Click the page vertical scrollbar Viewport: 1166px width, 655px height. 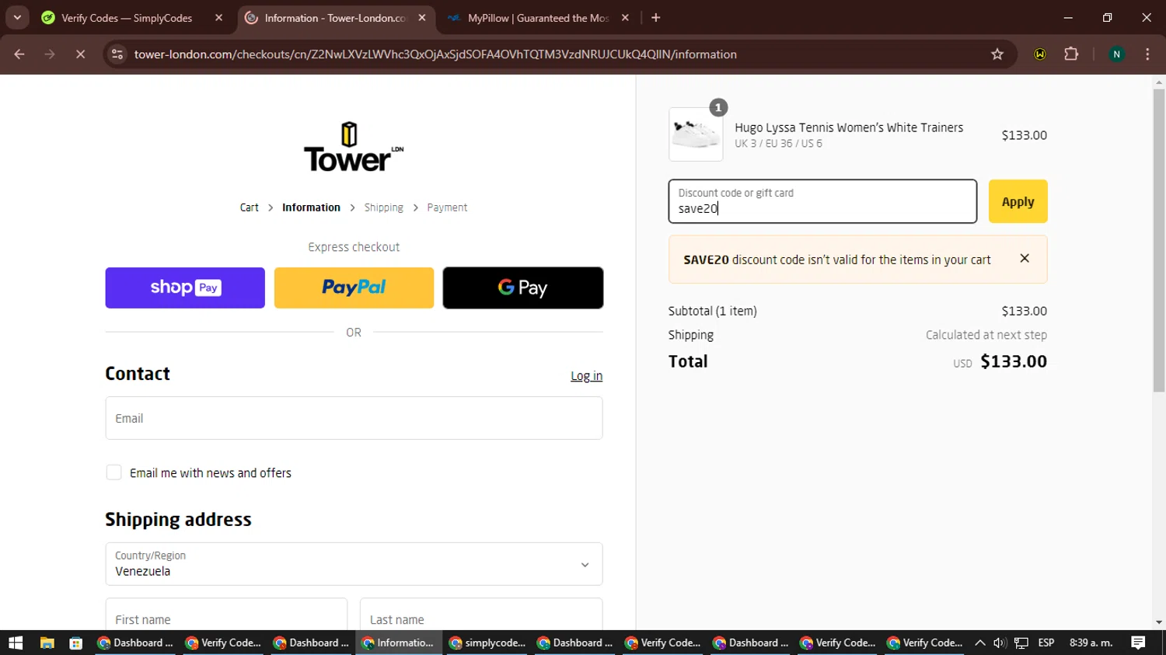[1159, 241]
